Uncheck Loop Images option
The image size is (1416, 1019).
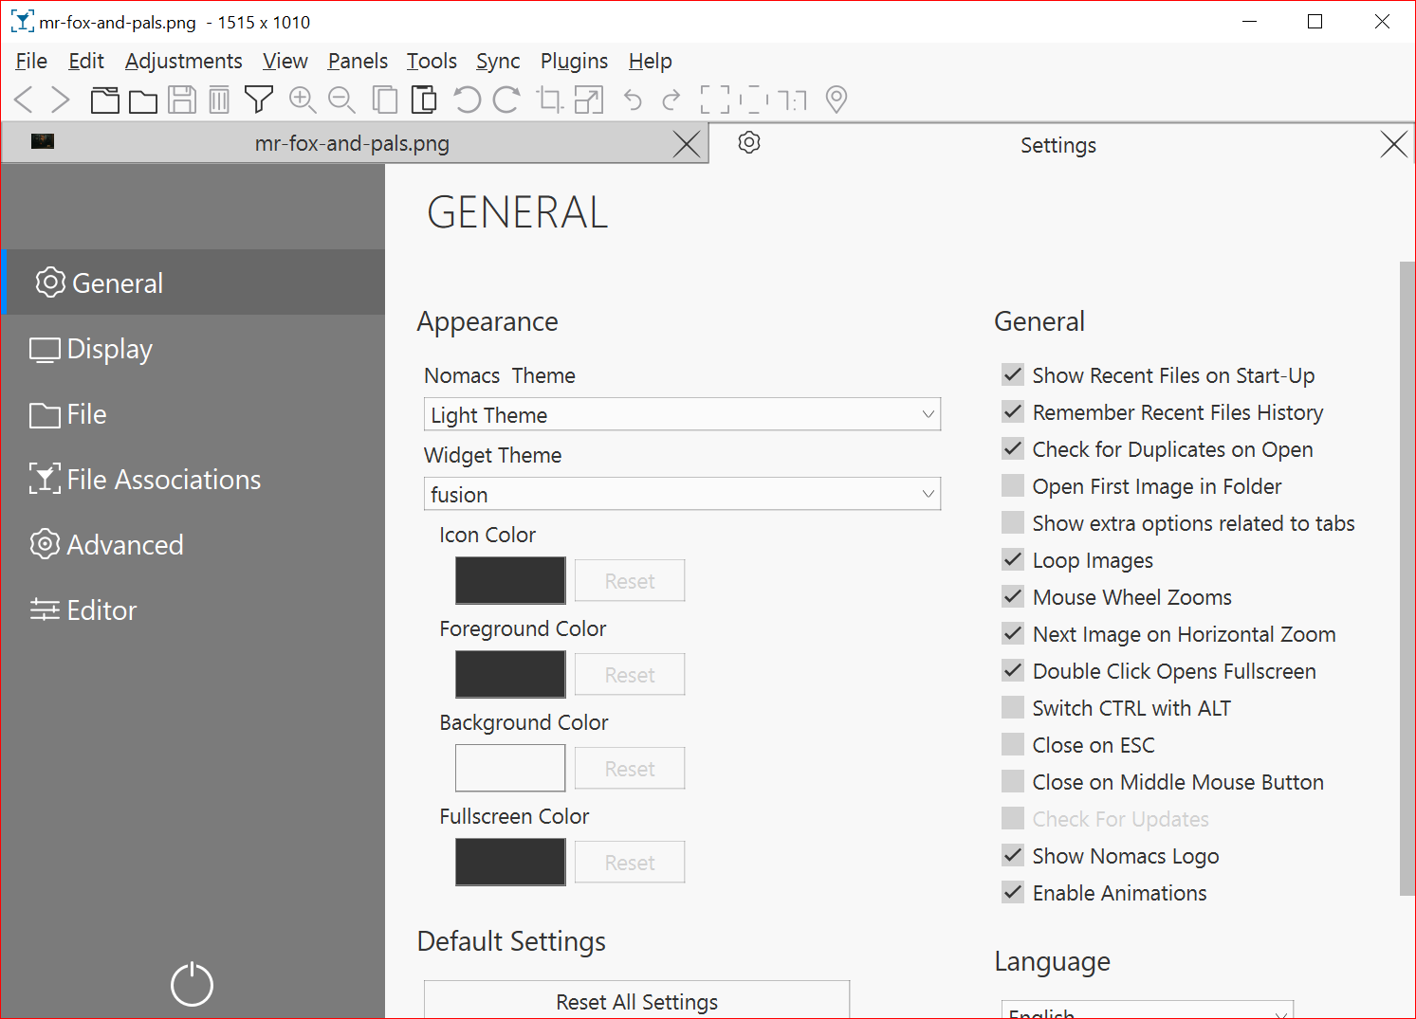pyautogui.click(x=1013, y=560)
